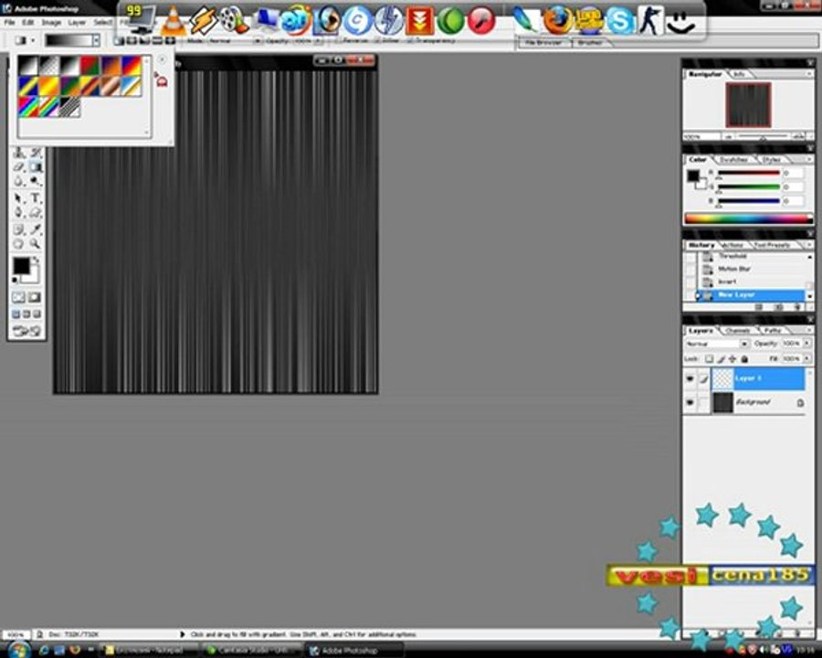822x658 pixels.
Task: Open the File Browser palette well tab
Action: pyautogui.click(x=543, y=43)
